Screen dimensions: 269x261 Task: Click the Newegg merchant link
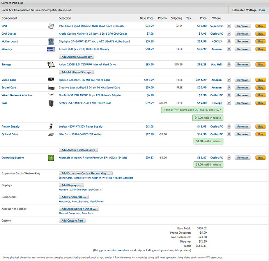pyautogui.click(x=216, y=103)
